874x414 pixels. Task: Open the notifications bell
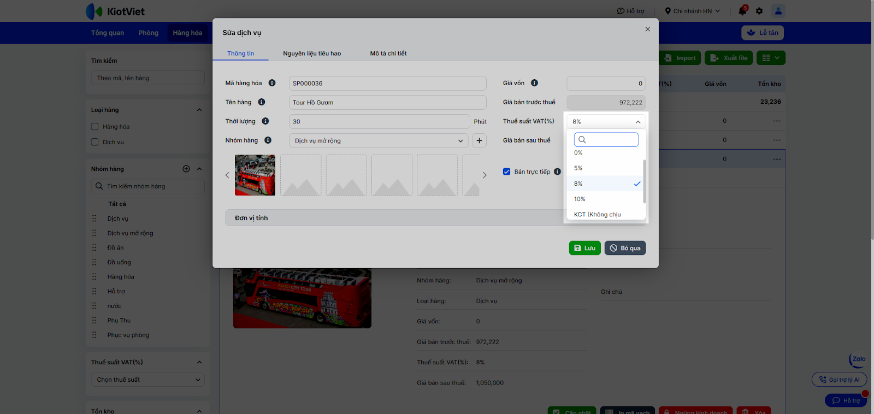[742, 11]
